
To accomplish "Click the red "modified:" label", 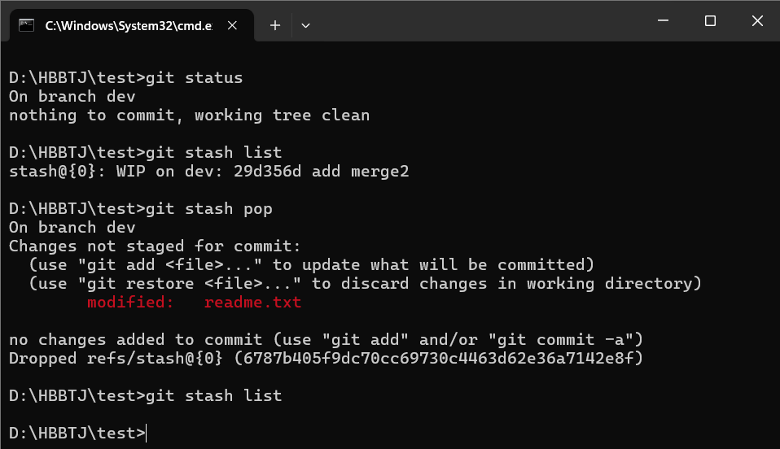I will 130,303.
